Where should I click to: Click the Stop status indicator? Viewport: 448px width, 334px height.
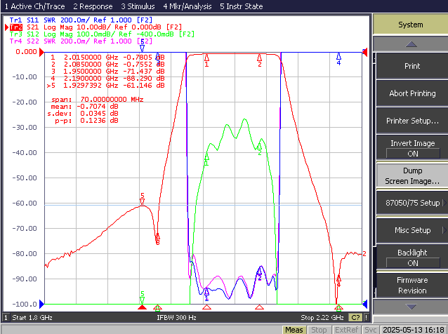(319, 330)
